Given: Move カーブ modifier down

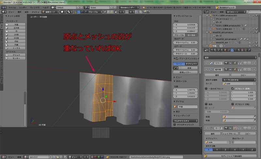Looking at the screenshot, I should (249, 128).
